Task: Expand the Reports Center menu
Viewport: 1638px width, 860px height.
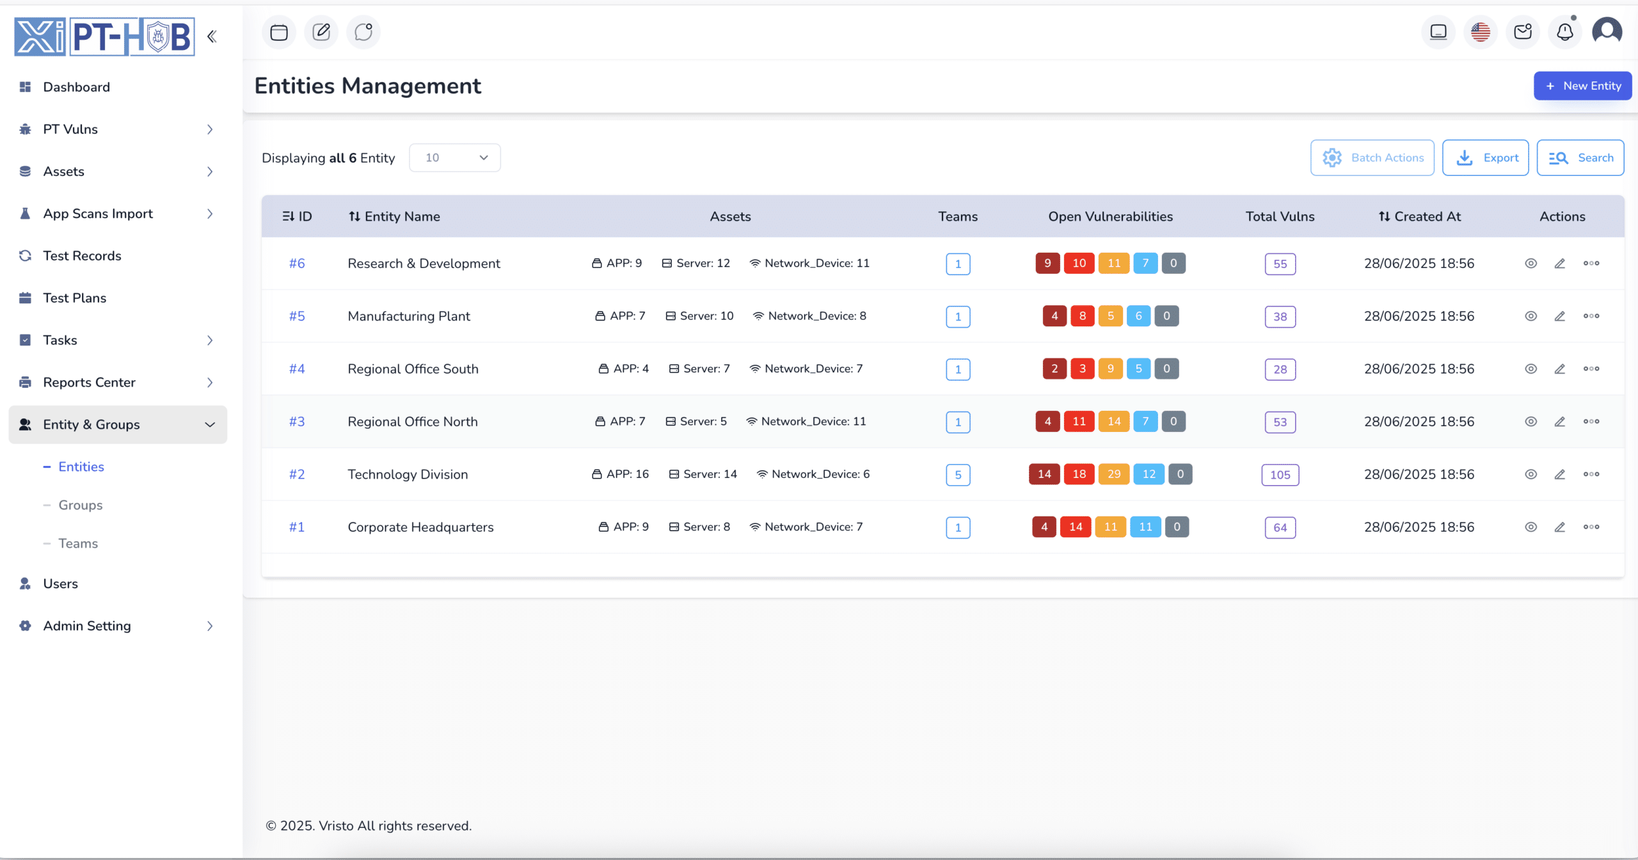Action: (x=118, y=383)
